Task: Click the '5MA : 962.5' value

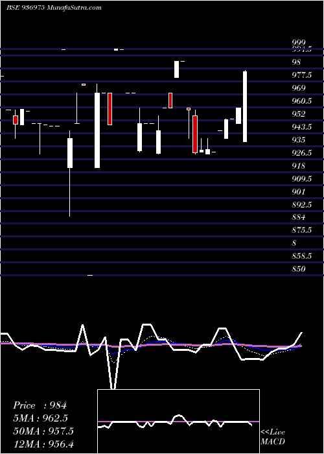Action: [41, 418]
